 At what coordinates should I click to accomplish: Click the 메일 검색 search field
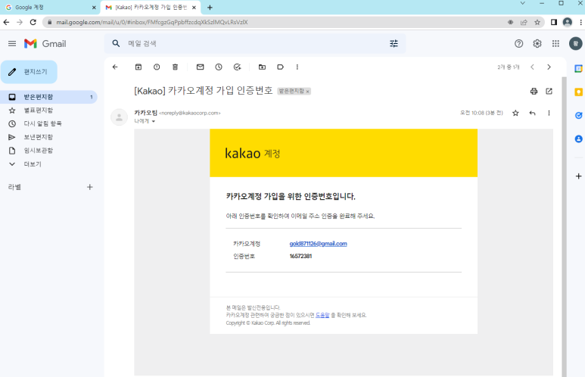click(254, 44)
